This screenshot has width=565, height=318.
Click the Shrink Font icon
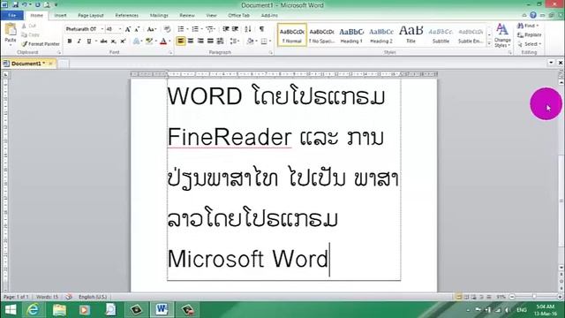click(137, 29)
